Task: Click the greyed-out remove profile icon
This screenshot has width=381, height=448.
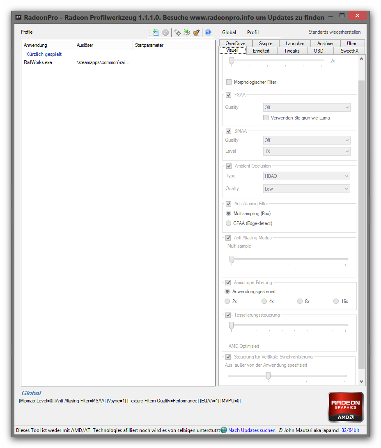Action: [165, 32]
